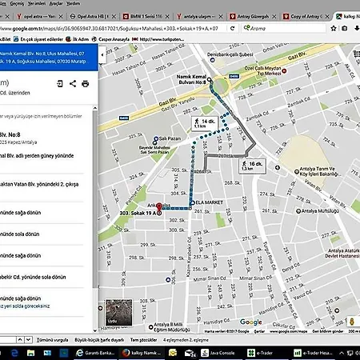
Task: Reload the page with refresh icon
Action: click(232, 28)
